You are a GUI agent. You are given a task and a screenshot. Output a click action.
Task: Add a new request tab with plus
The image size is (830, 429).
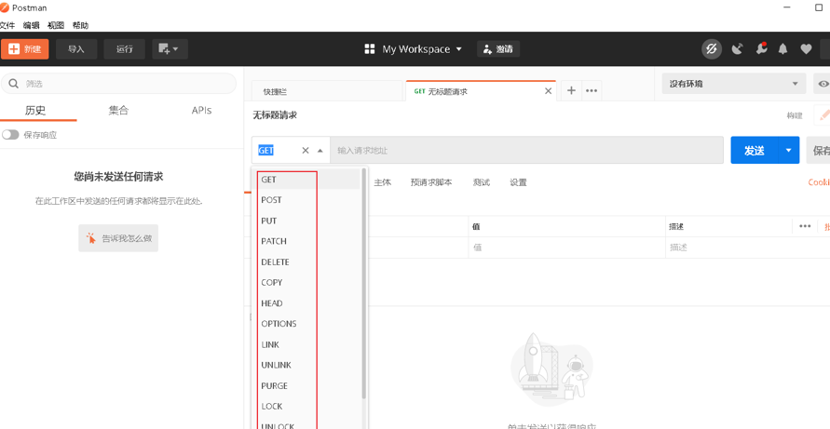point(571,90)
